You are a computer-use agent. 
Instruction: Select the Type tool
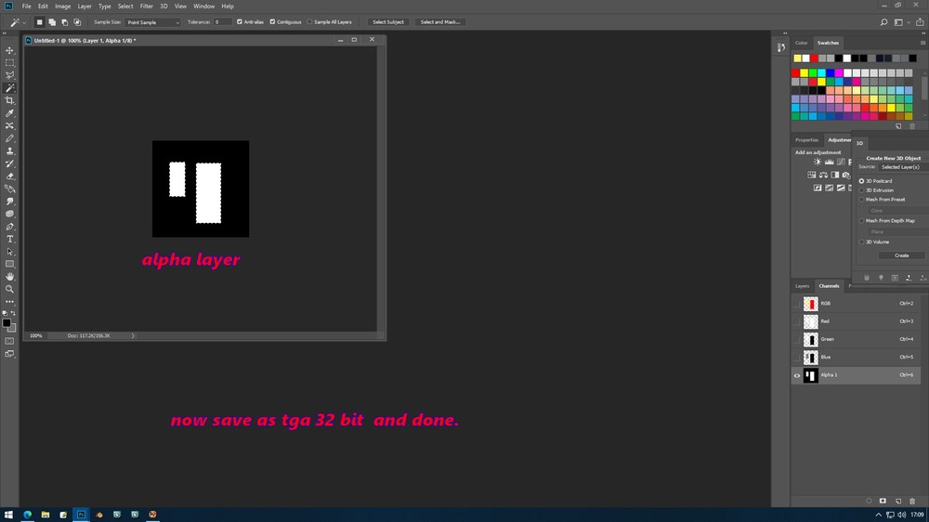click(10, 239)
